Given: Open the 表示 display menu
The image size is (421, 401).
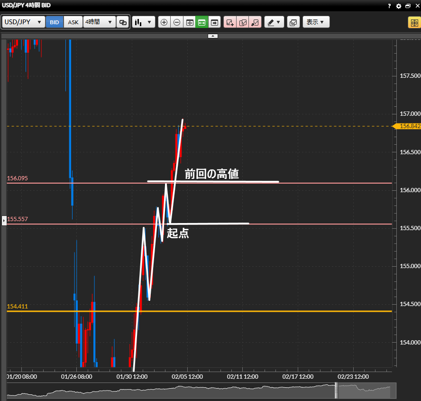Looking at the screenshot, I should [x=316, y=22].
